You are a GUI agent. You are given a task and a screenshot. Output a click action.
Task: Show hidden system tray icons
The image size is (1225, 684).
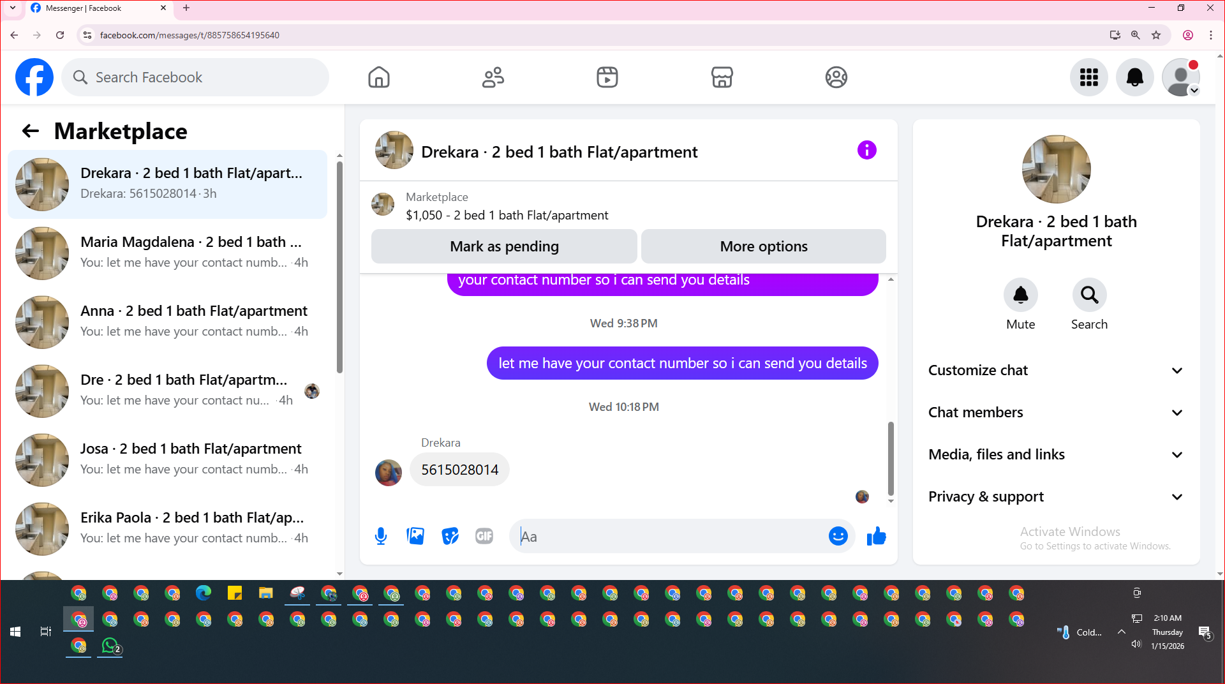tap(1121, 632)
